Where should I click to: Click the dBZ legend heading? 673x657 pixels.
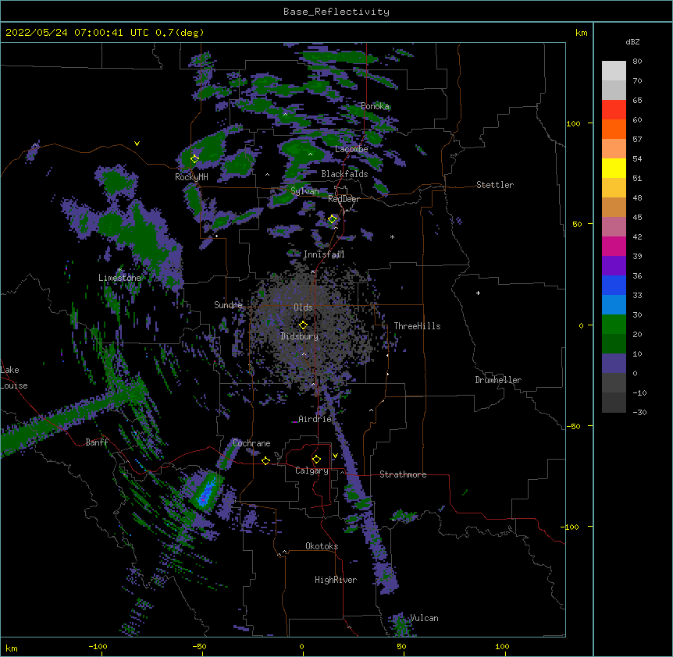(x=632, y=41)
